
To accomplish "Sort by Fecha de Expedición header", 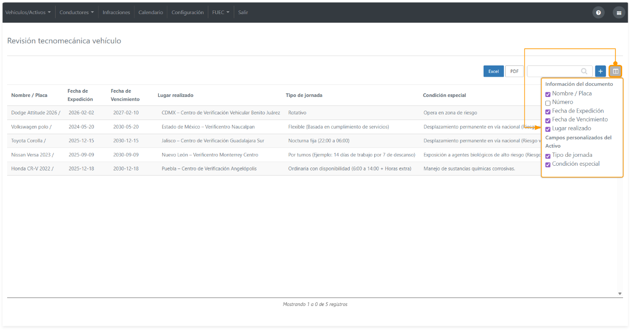I will pyautogui.click(x=80, y=95).
